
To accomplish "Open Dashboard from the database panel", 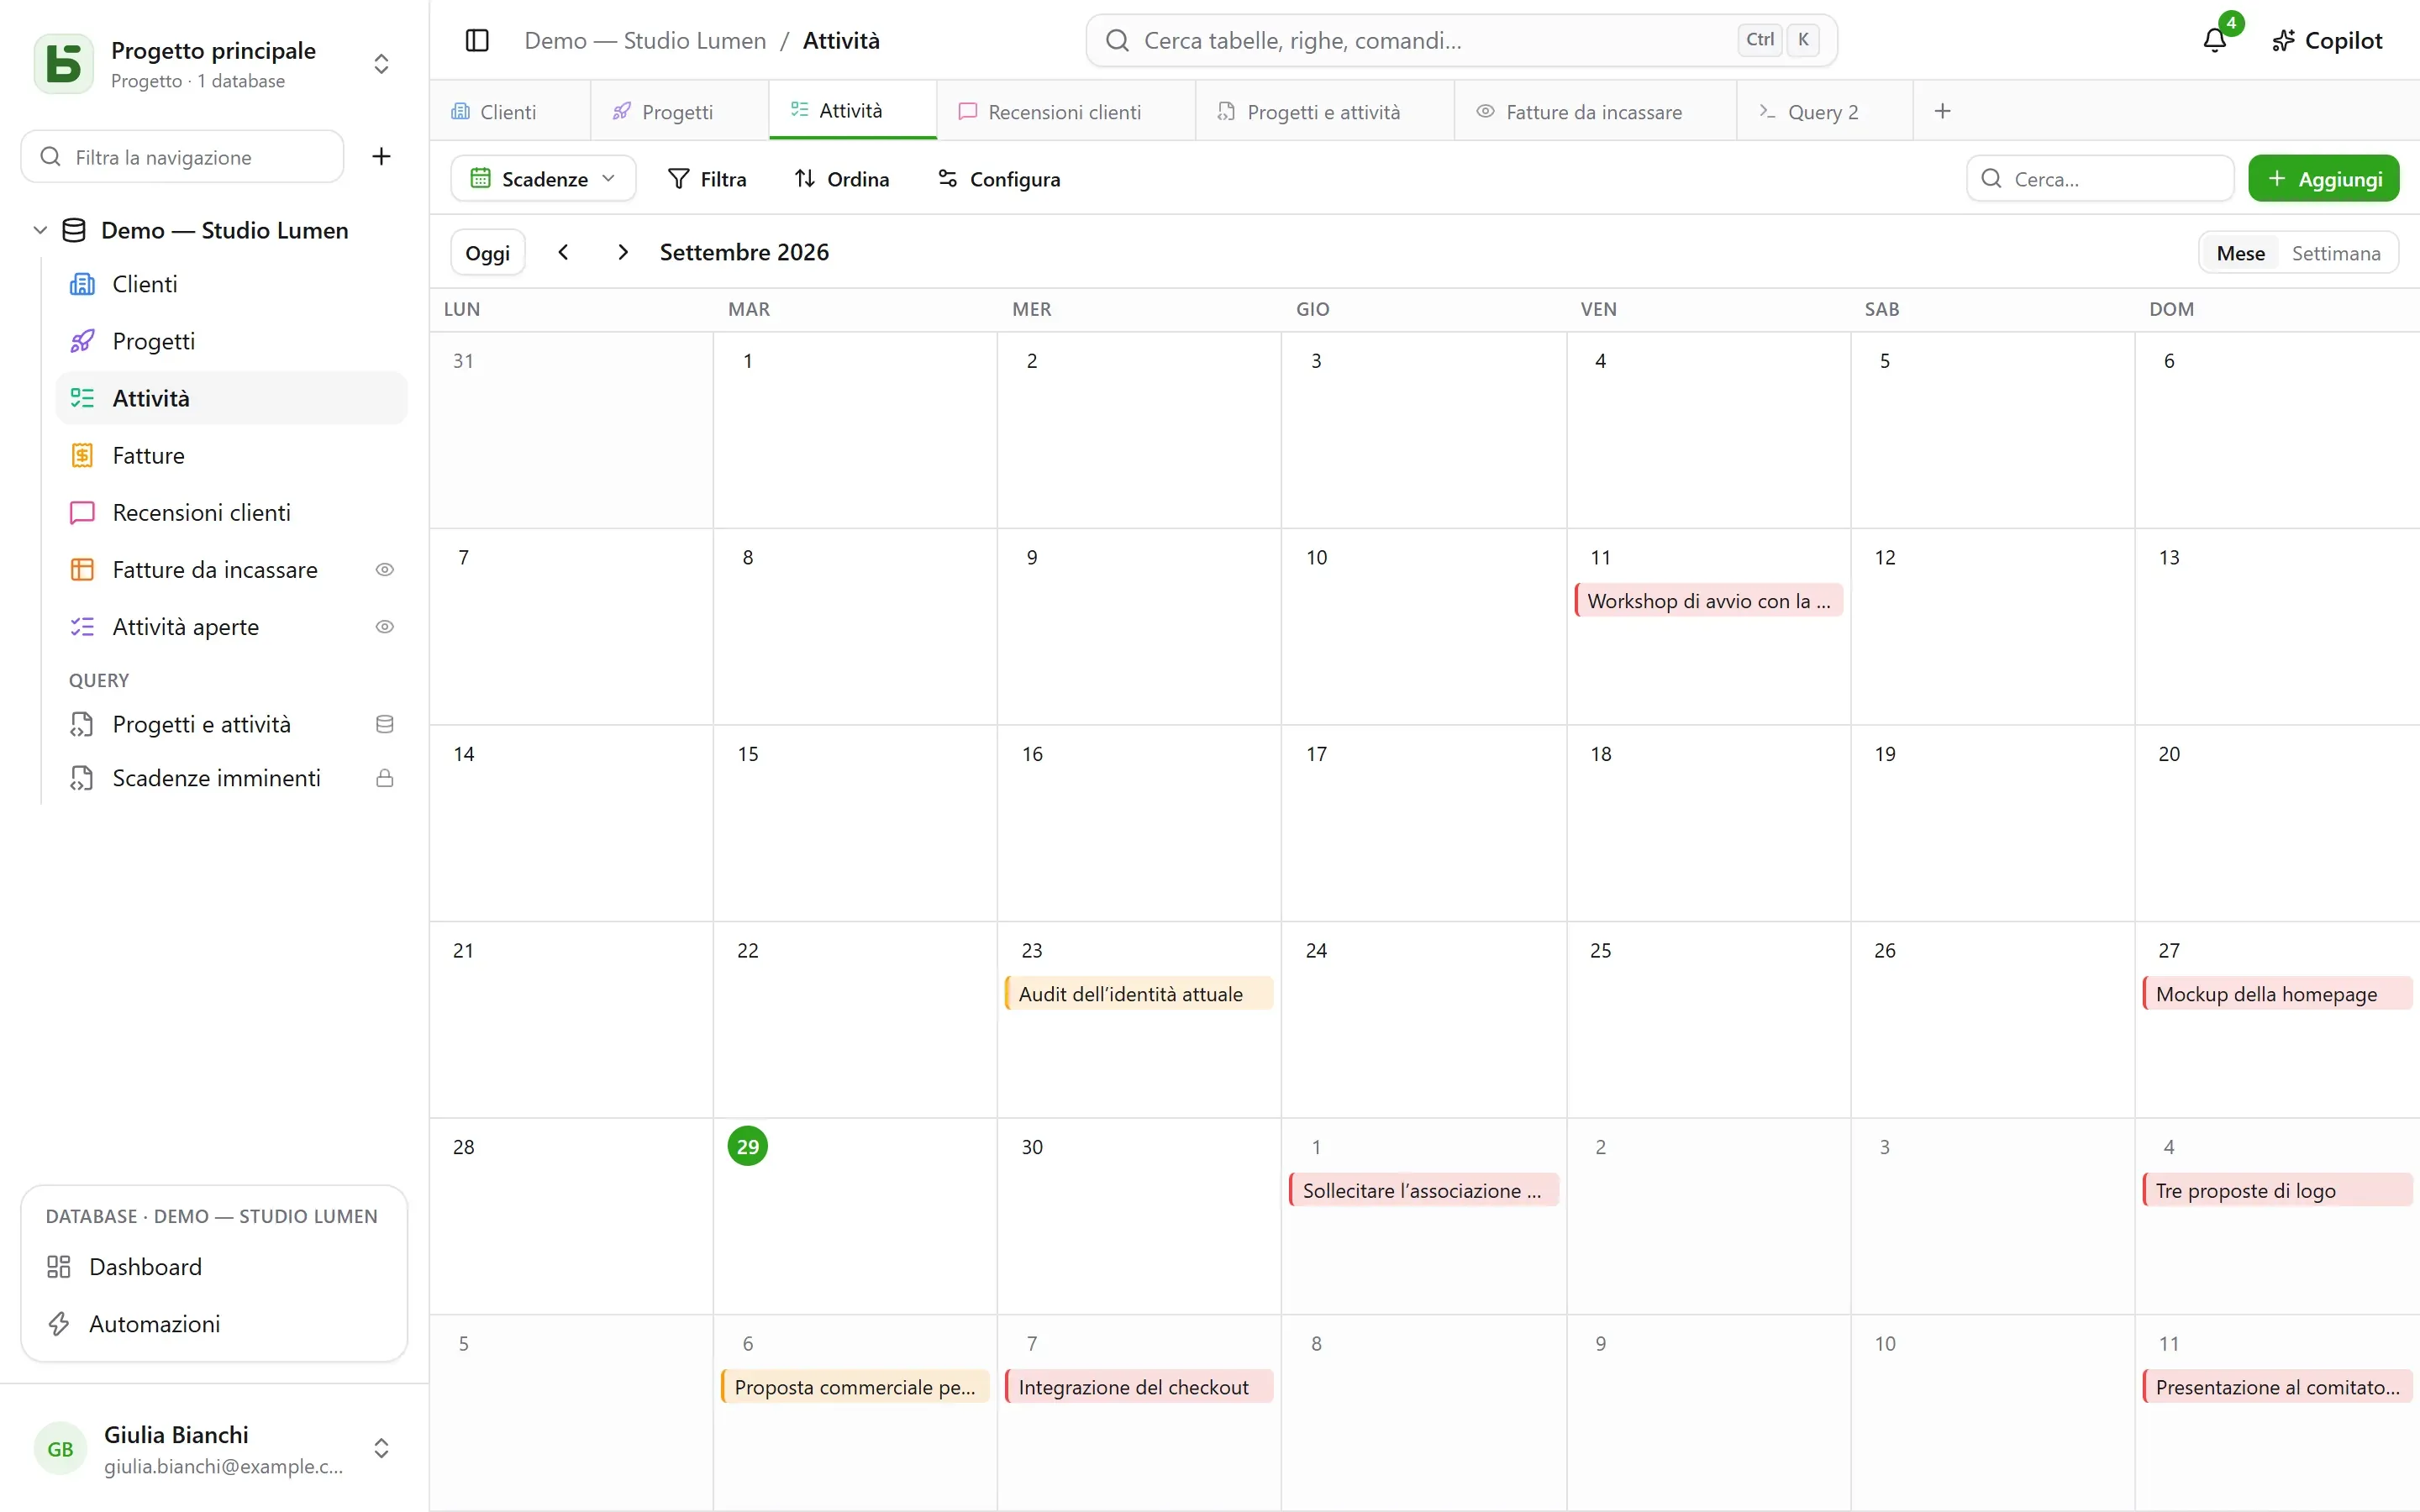I will pyautogui.click(x=214, y=1267).
